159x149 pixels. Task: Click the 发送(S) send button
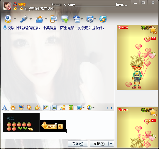99,143
